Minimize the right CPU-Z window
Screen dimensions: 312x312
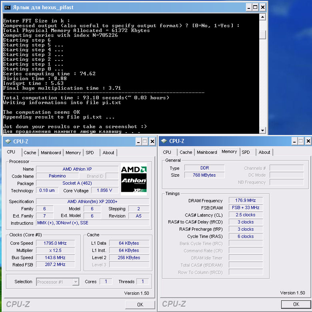tap(294, 141)
